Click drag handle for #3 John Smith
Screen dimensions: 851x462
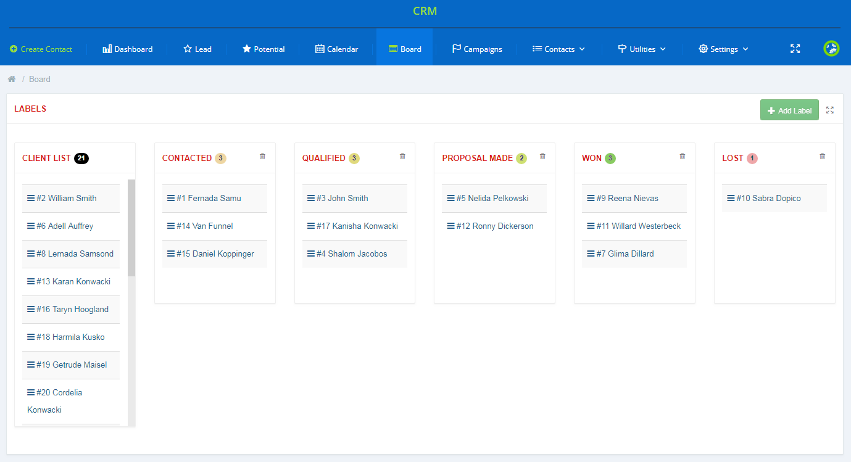pos(311,198)
